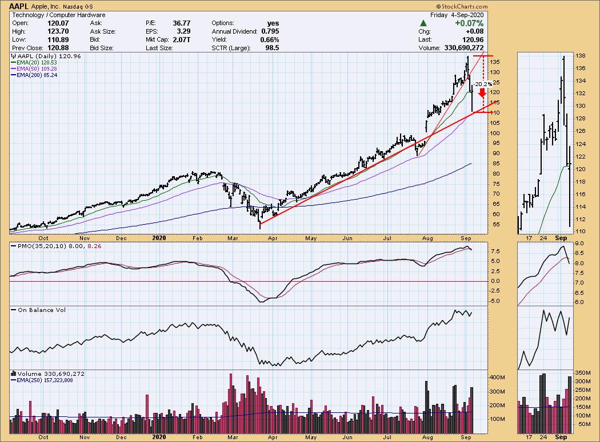
Task: Click the Annual Dividend value 0.795
Action: coord(270,32)
